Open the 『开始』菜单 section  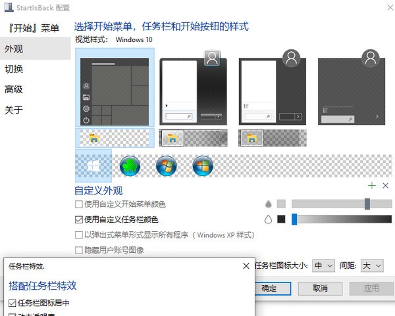pos(34,28)
